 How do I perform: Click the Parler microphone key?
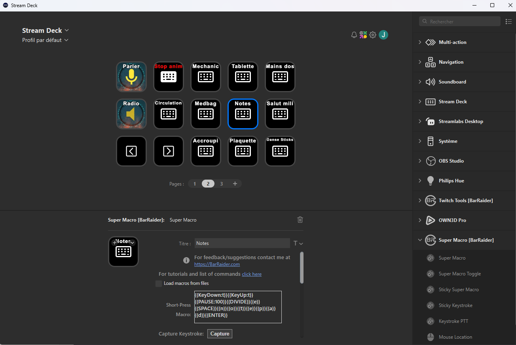coord(131,77)
